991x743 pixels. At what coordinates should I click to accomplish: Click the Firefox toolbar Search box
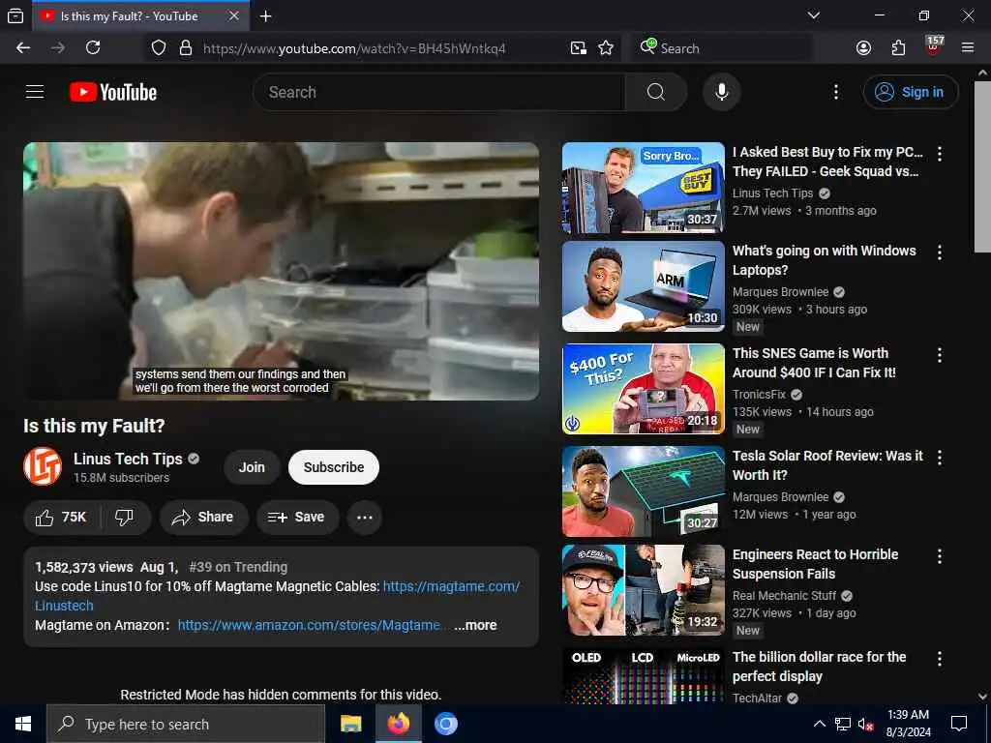point(722,48)
